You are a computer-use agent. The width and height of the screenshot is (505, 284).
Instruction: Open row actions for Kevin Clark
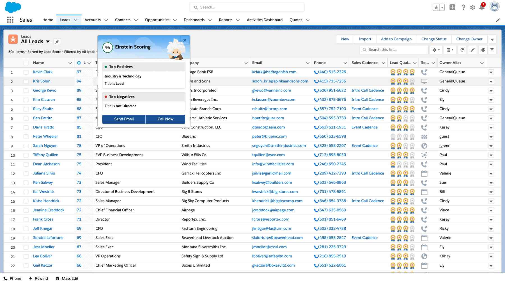click(491, 72)
